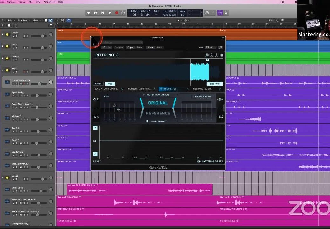Click the plugin Undo button

pos(150,47)
